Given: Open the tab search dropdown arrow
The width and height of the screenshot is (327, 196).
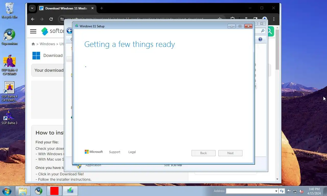Looking at the screenshot, I should (32, 8).
